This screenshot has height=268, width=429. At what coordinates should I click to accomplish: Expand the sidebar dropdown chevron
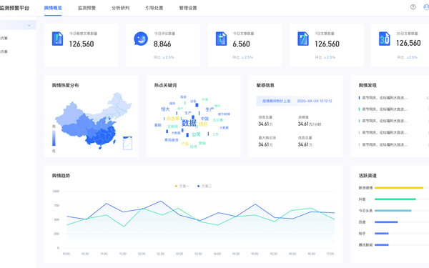pos(29,26)
